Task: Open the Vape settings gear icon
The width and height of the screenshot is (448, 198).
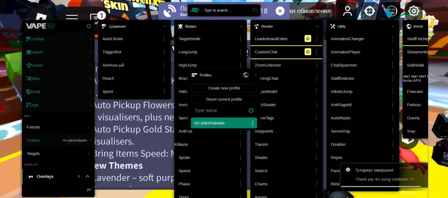Action: (88, 26)
